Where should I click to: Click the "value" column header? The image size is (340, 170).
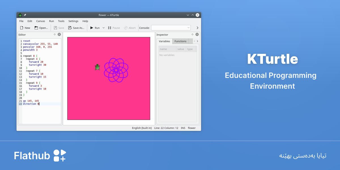pyautogui.click(x=181, y=49)
